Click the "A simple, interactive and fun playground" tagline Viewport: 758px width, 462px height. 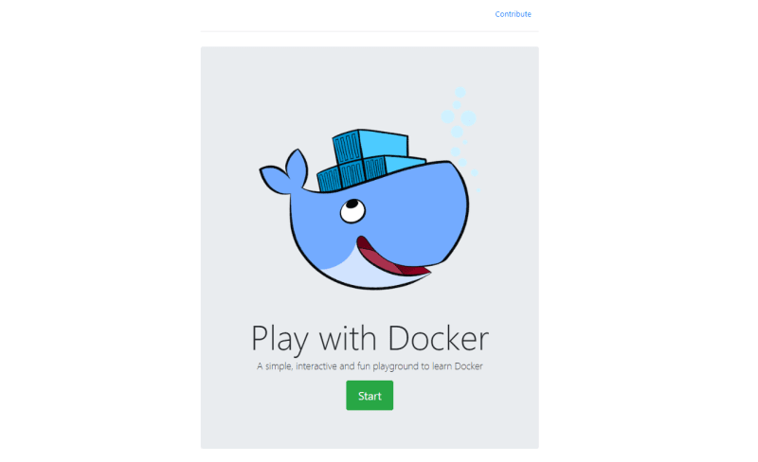coord(370,366)
